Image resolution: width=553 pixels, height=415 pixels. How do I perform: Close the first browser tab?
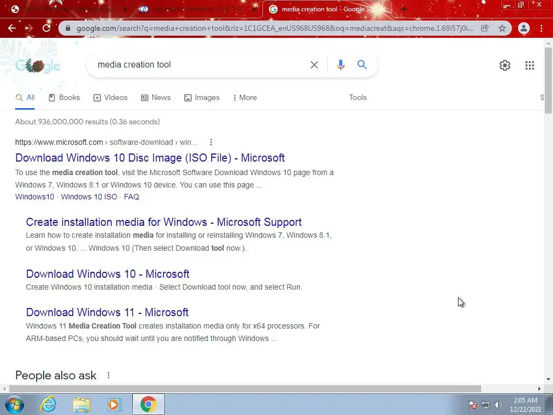(125, 9)
